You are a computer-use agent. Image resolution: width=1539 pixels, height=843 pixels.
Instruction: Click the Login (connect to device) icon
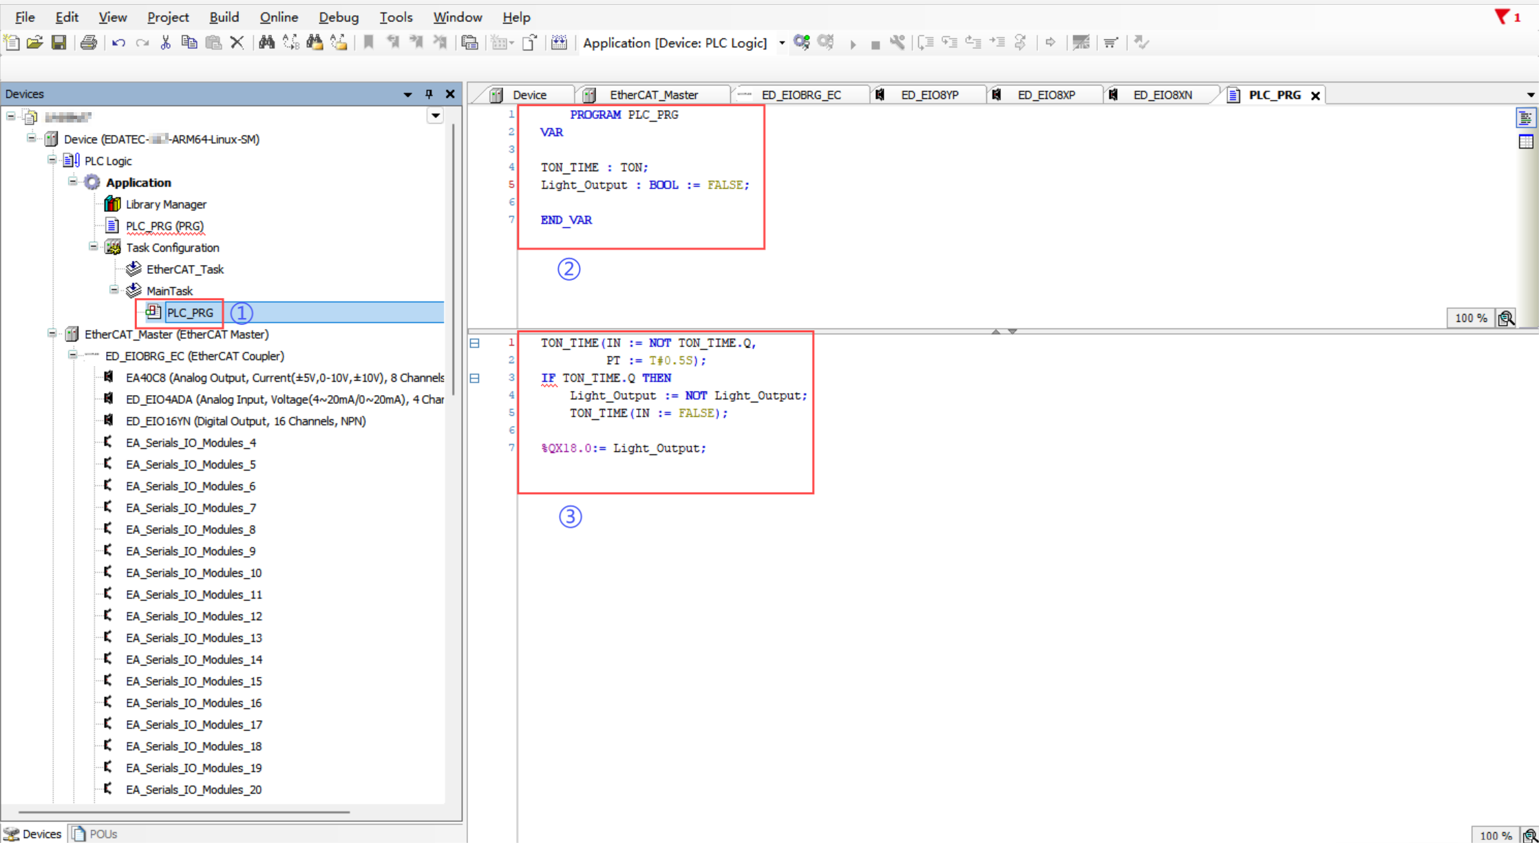point(801,43)
